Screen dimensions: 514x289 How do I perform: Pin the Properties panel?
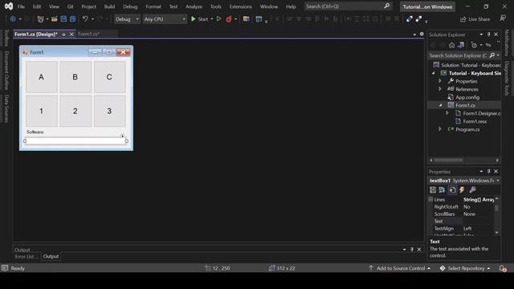tap(488, 171)
